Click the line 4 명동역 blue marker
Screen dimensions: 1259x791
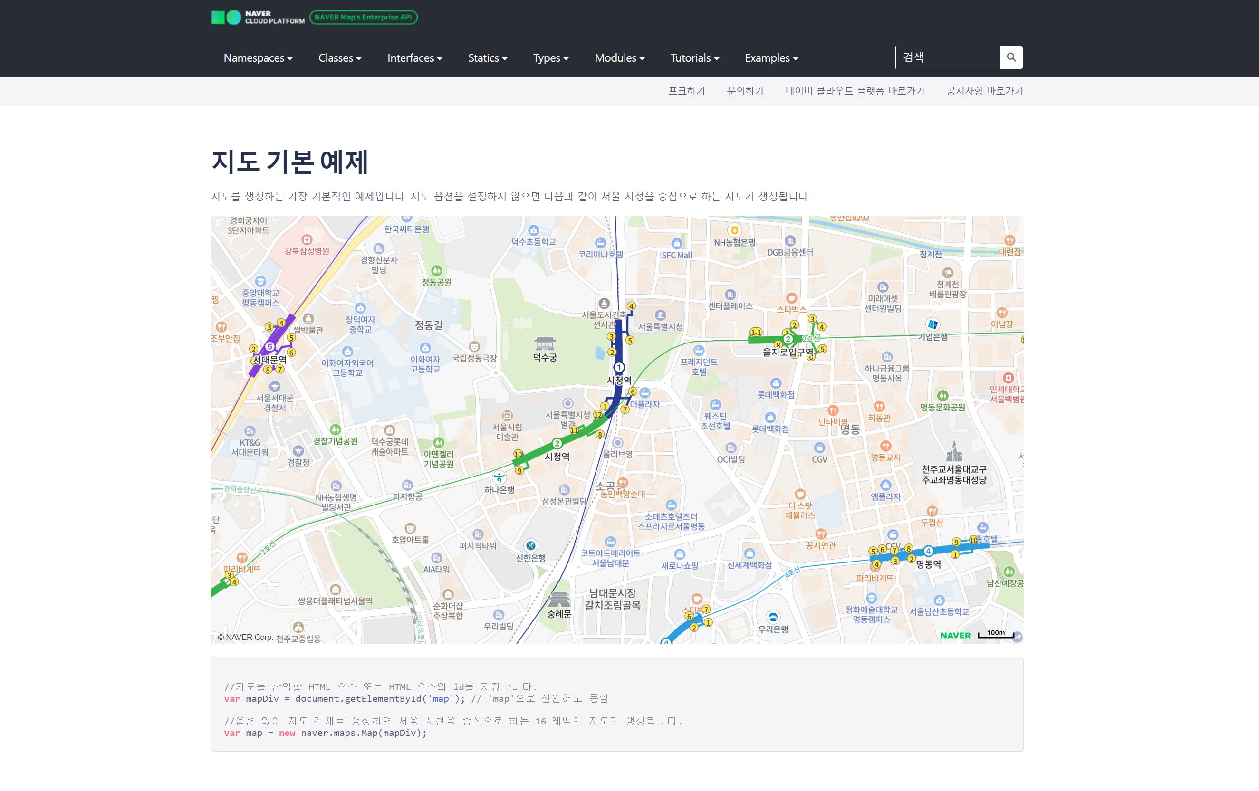(929, 551)
